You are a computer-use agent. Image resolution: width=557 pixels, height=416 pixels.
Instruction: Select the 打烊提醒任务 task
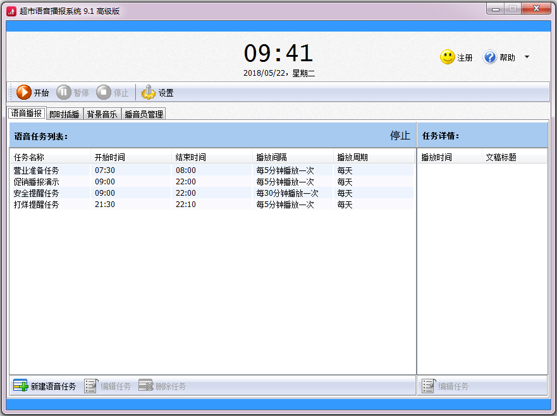coord(212,205)
